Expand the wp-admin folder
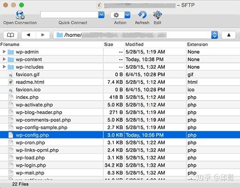Viewport: 240px width, 188px height. (x=4, y=52)
